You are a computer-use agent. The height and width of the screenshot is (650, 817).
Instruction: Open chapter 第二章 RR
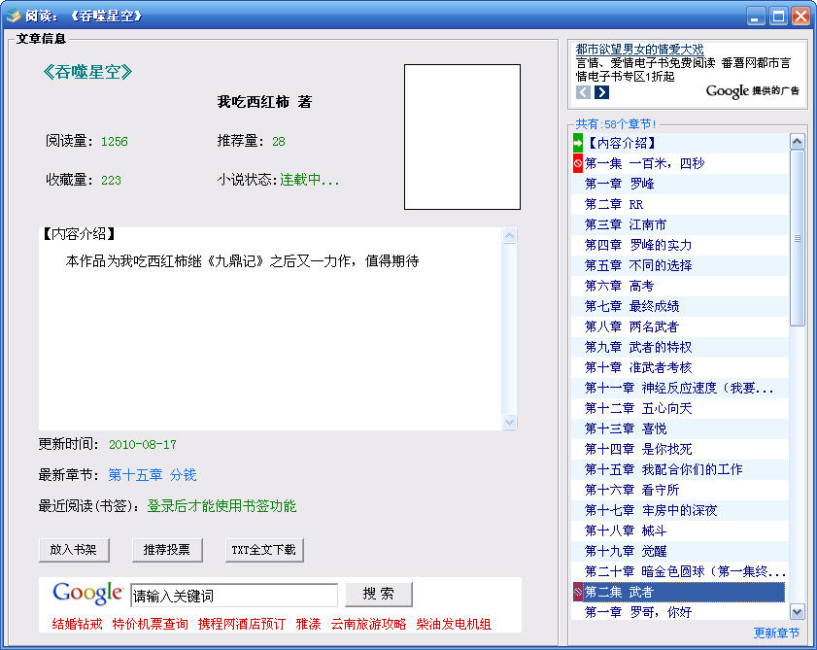680,204
